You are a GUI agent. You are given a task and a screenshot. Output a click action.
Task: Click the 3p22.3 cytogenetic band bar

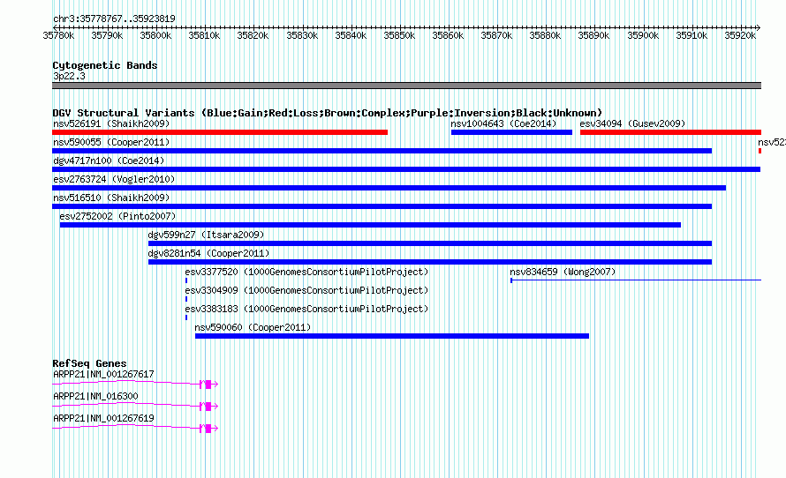pos(406,86)
